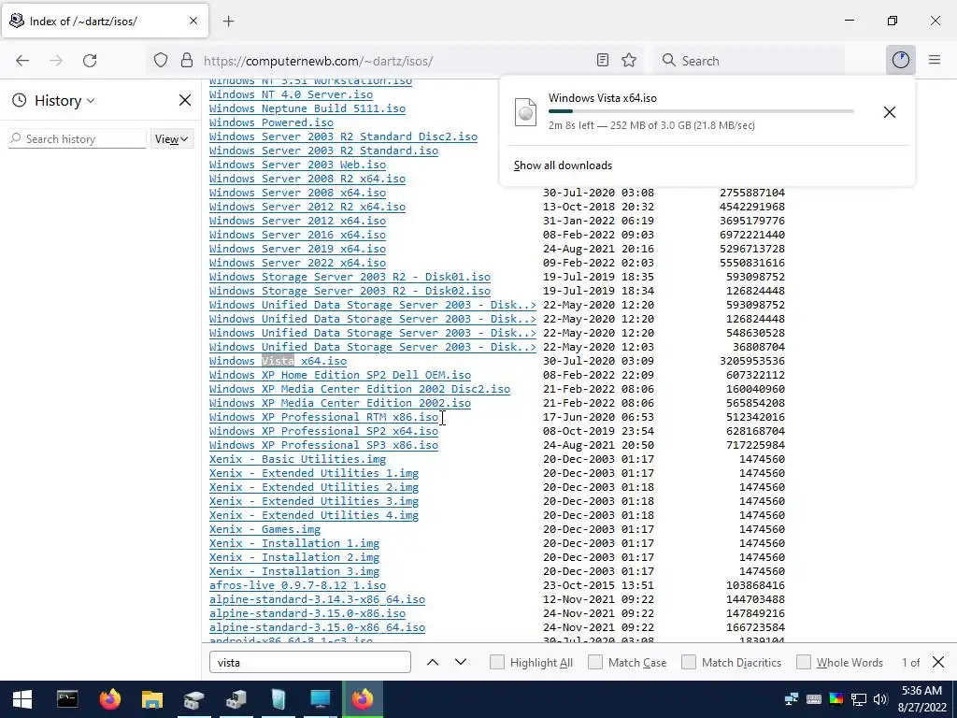Open alpine-standard-3.15.0-x86.iso link
The height and width of the screenshot is (718, 957).
point(307,614)
